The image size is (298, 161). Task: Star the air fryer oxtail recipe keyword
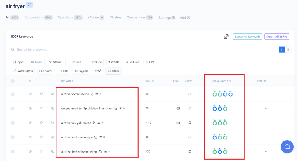(x=41, y=94)
